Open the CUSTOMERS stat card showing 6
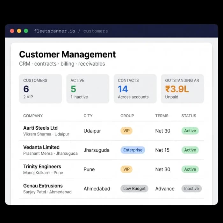223x223 pixels. [x=40, y=89]
